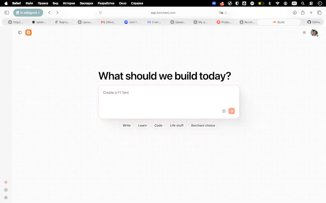
Task: Switch to the Produ... tab
Action: [224, 22]
